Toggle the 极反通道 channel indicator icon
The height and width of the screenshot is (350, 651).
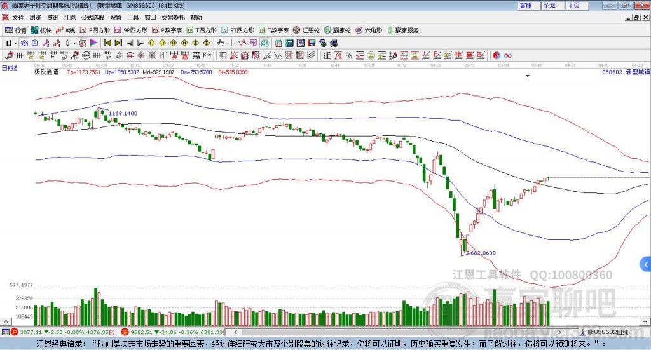click(x=83, y=43)
